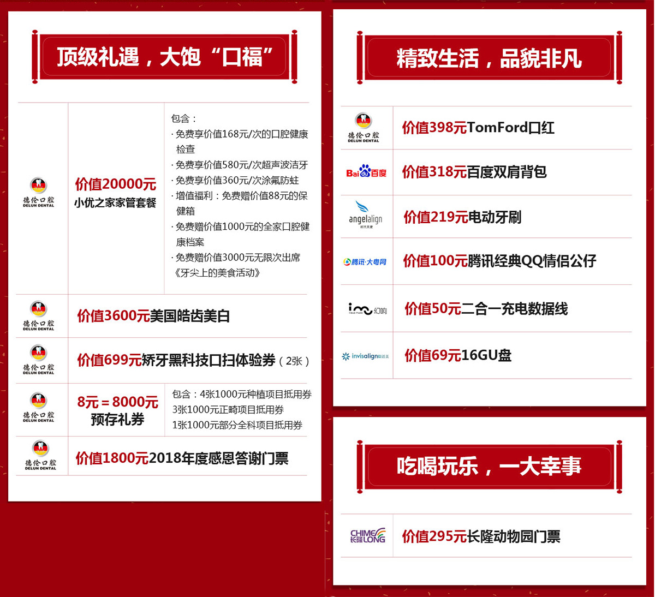Click 价值318元百度双肩背包 text
Image resolution: width=655 pixels, height=597 pixels.
tap(474, 172)
